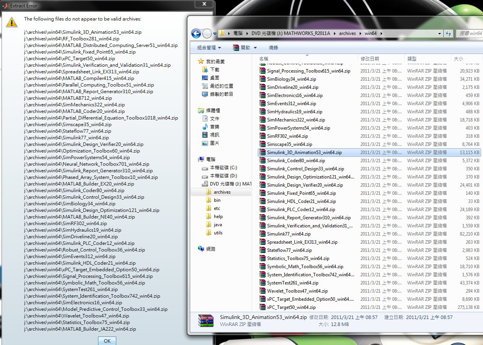Screen dimensions: 483x345
Task: Select the Simulink77_win64.zip file icon
Action: coord(262,234)
